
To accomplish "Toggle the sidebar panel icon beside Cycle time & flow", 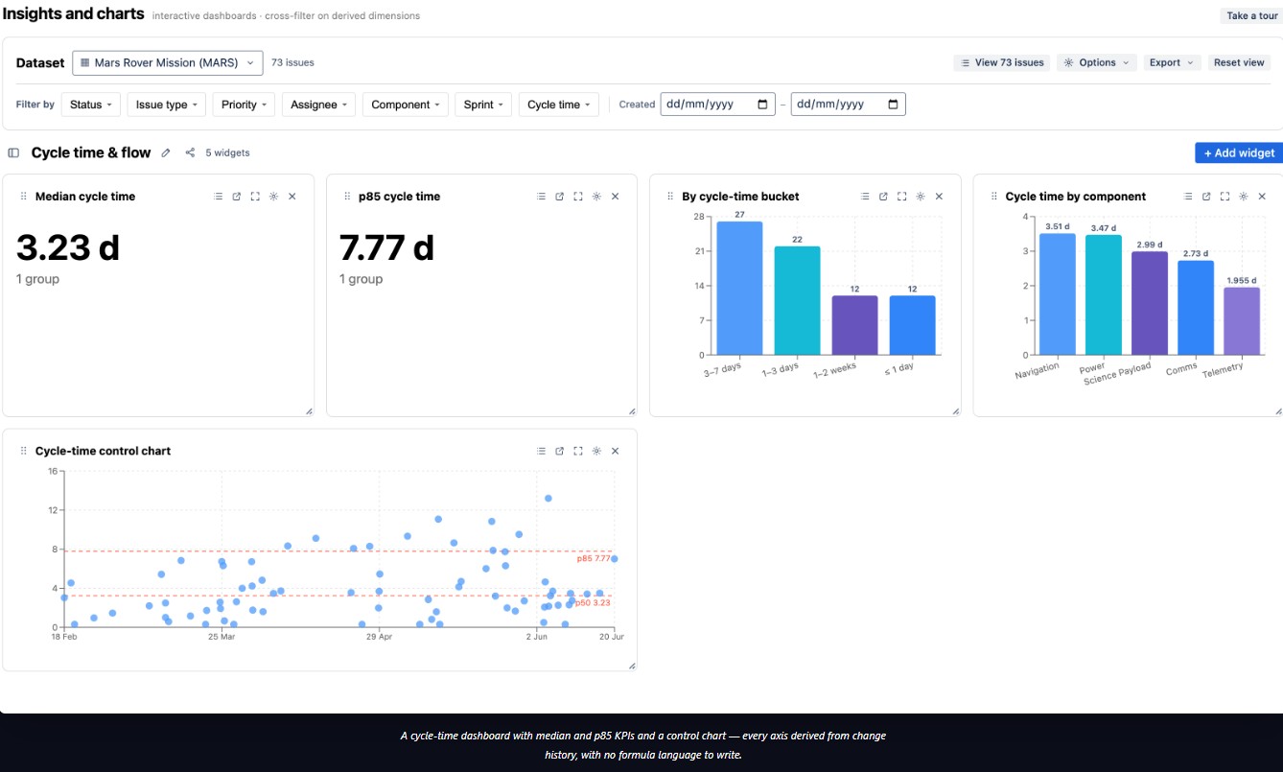I will pos(13,152).
